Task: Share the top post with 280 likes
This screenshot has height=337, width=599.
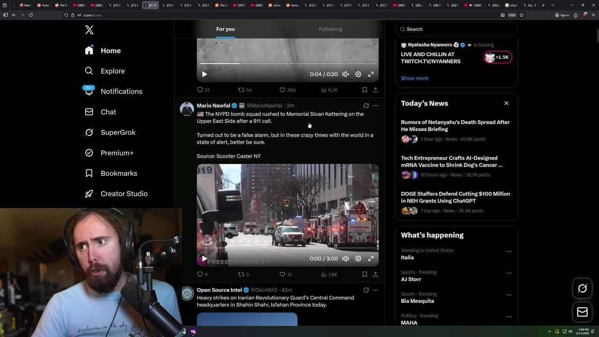Action: [375, 90]
